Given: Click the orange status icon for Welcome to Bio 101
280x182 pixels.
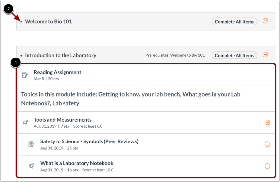Looking at the screenshot, I should pos(265,21).
